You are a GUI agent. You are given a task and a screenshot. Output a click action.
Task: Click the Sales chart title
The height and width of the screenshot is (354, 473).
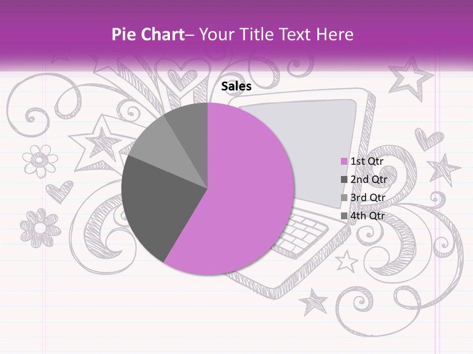[x=236, y=87]
